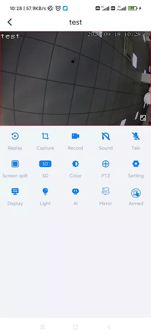Screen dimensions: 151x336
Task: Tap the Android back navigation button
Action: coord(109,327)
